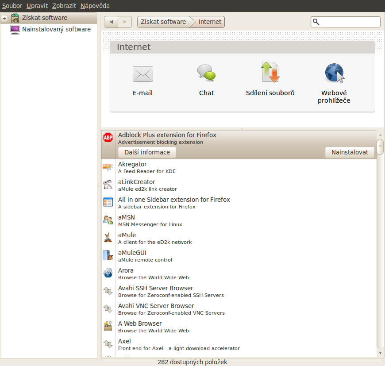Open the Sdílení souborů category icon
385x366 pixels.
270,72
